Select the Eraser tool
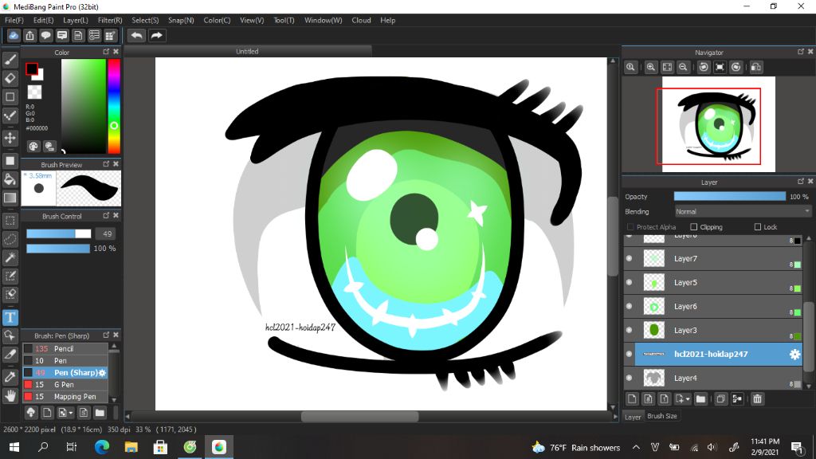816x459 pixels. tap(10, 78)
